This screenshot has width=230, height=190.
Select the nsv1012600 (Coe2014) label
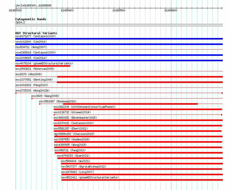31,42
